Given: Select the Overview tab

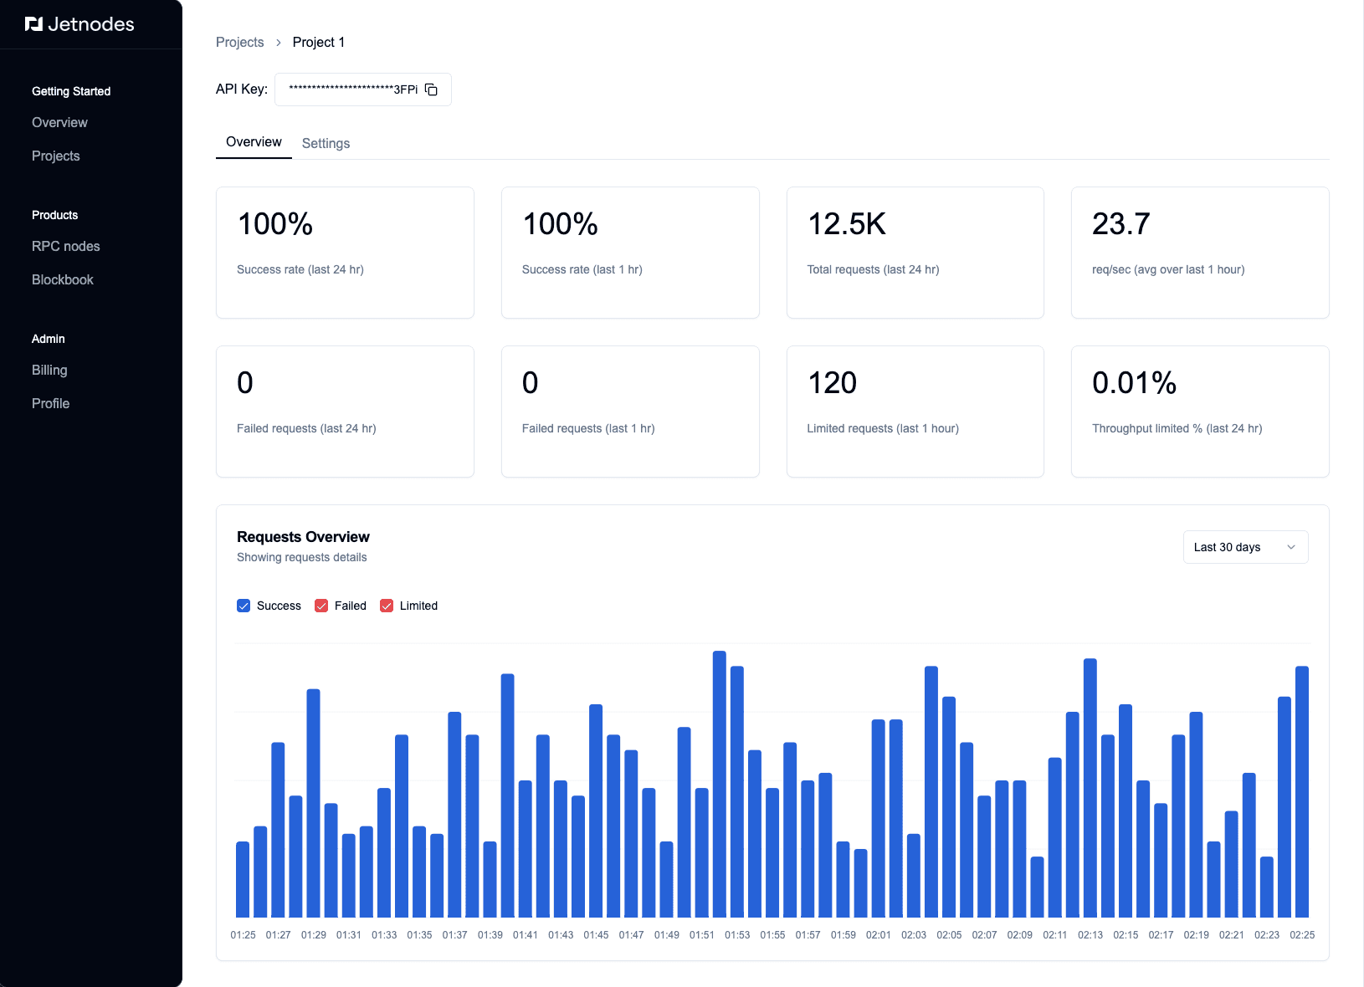Looking at the screenshot, I should (x=254, y=142).
